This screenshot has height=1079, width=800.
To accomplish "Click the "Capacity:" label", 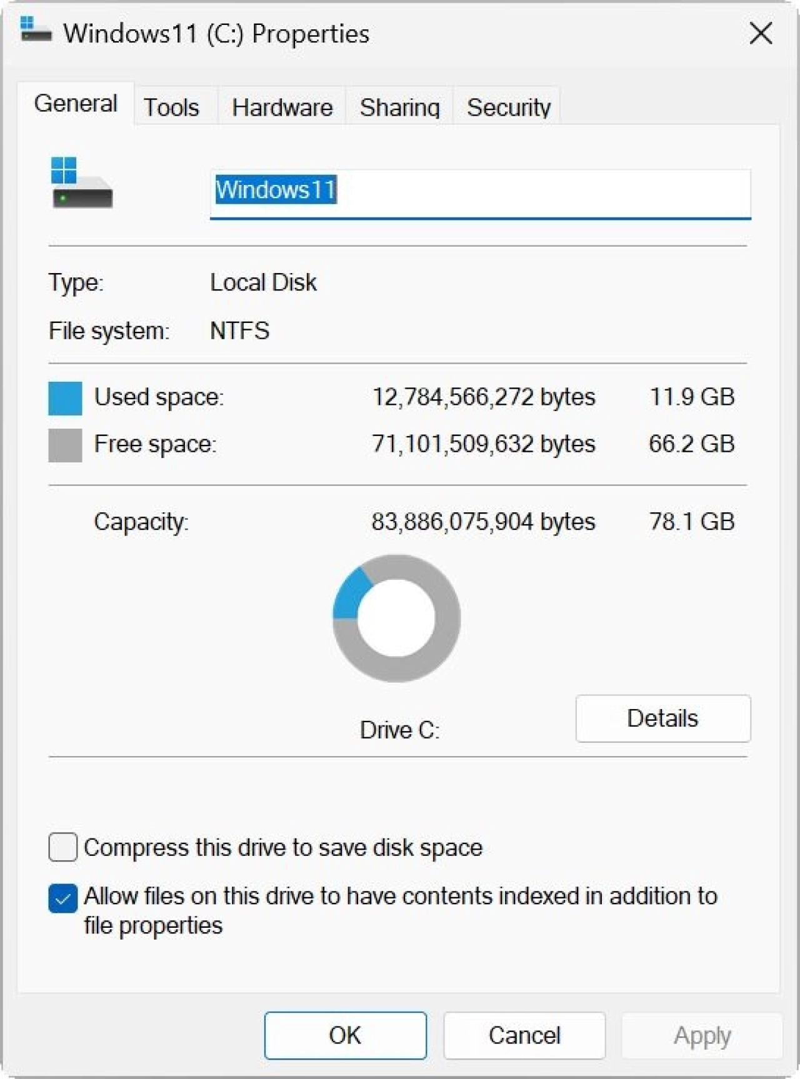I will coord(141,521).
